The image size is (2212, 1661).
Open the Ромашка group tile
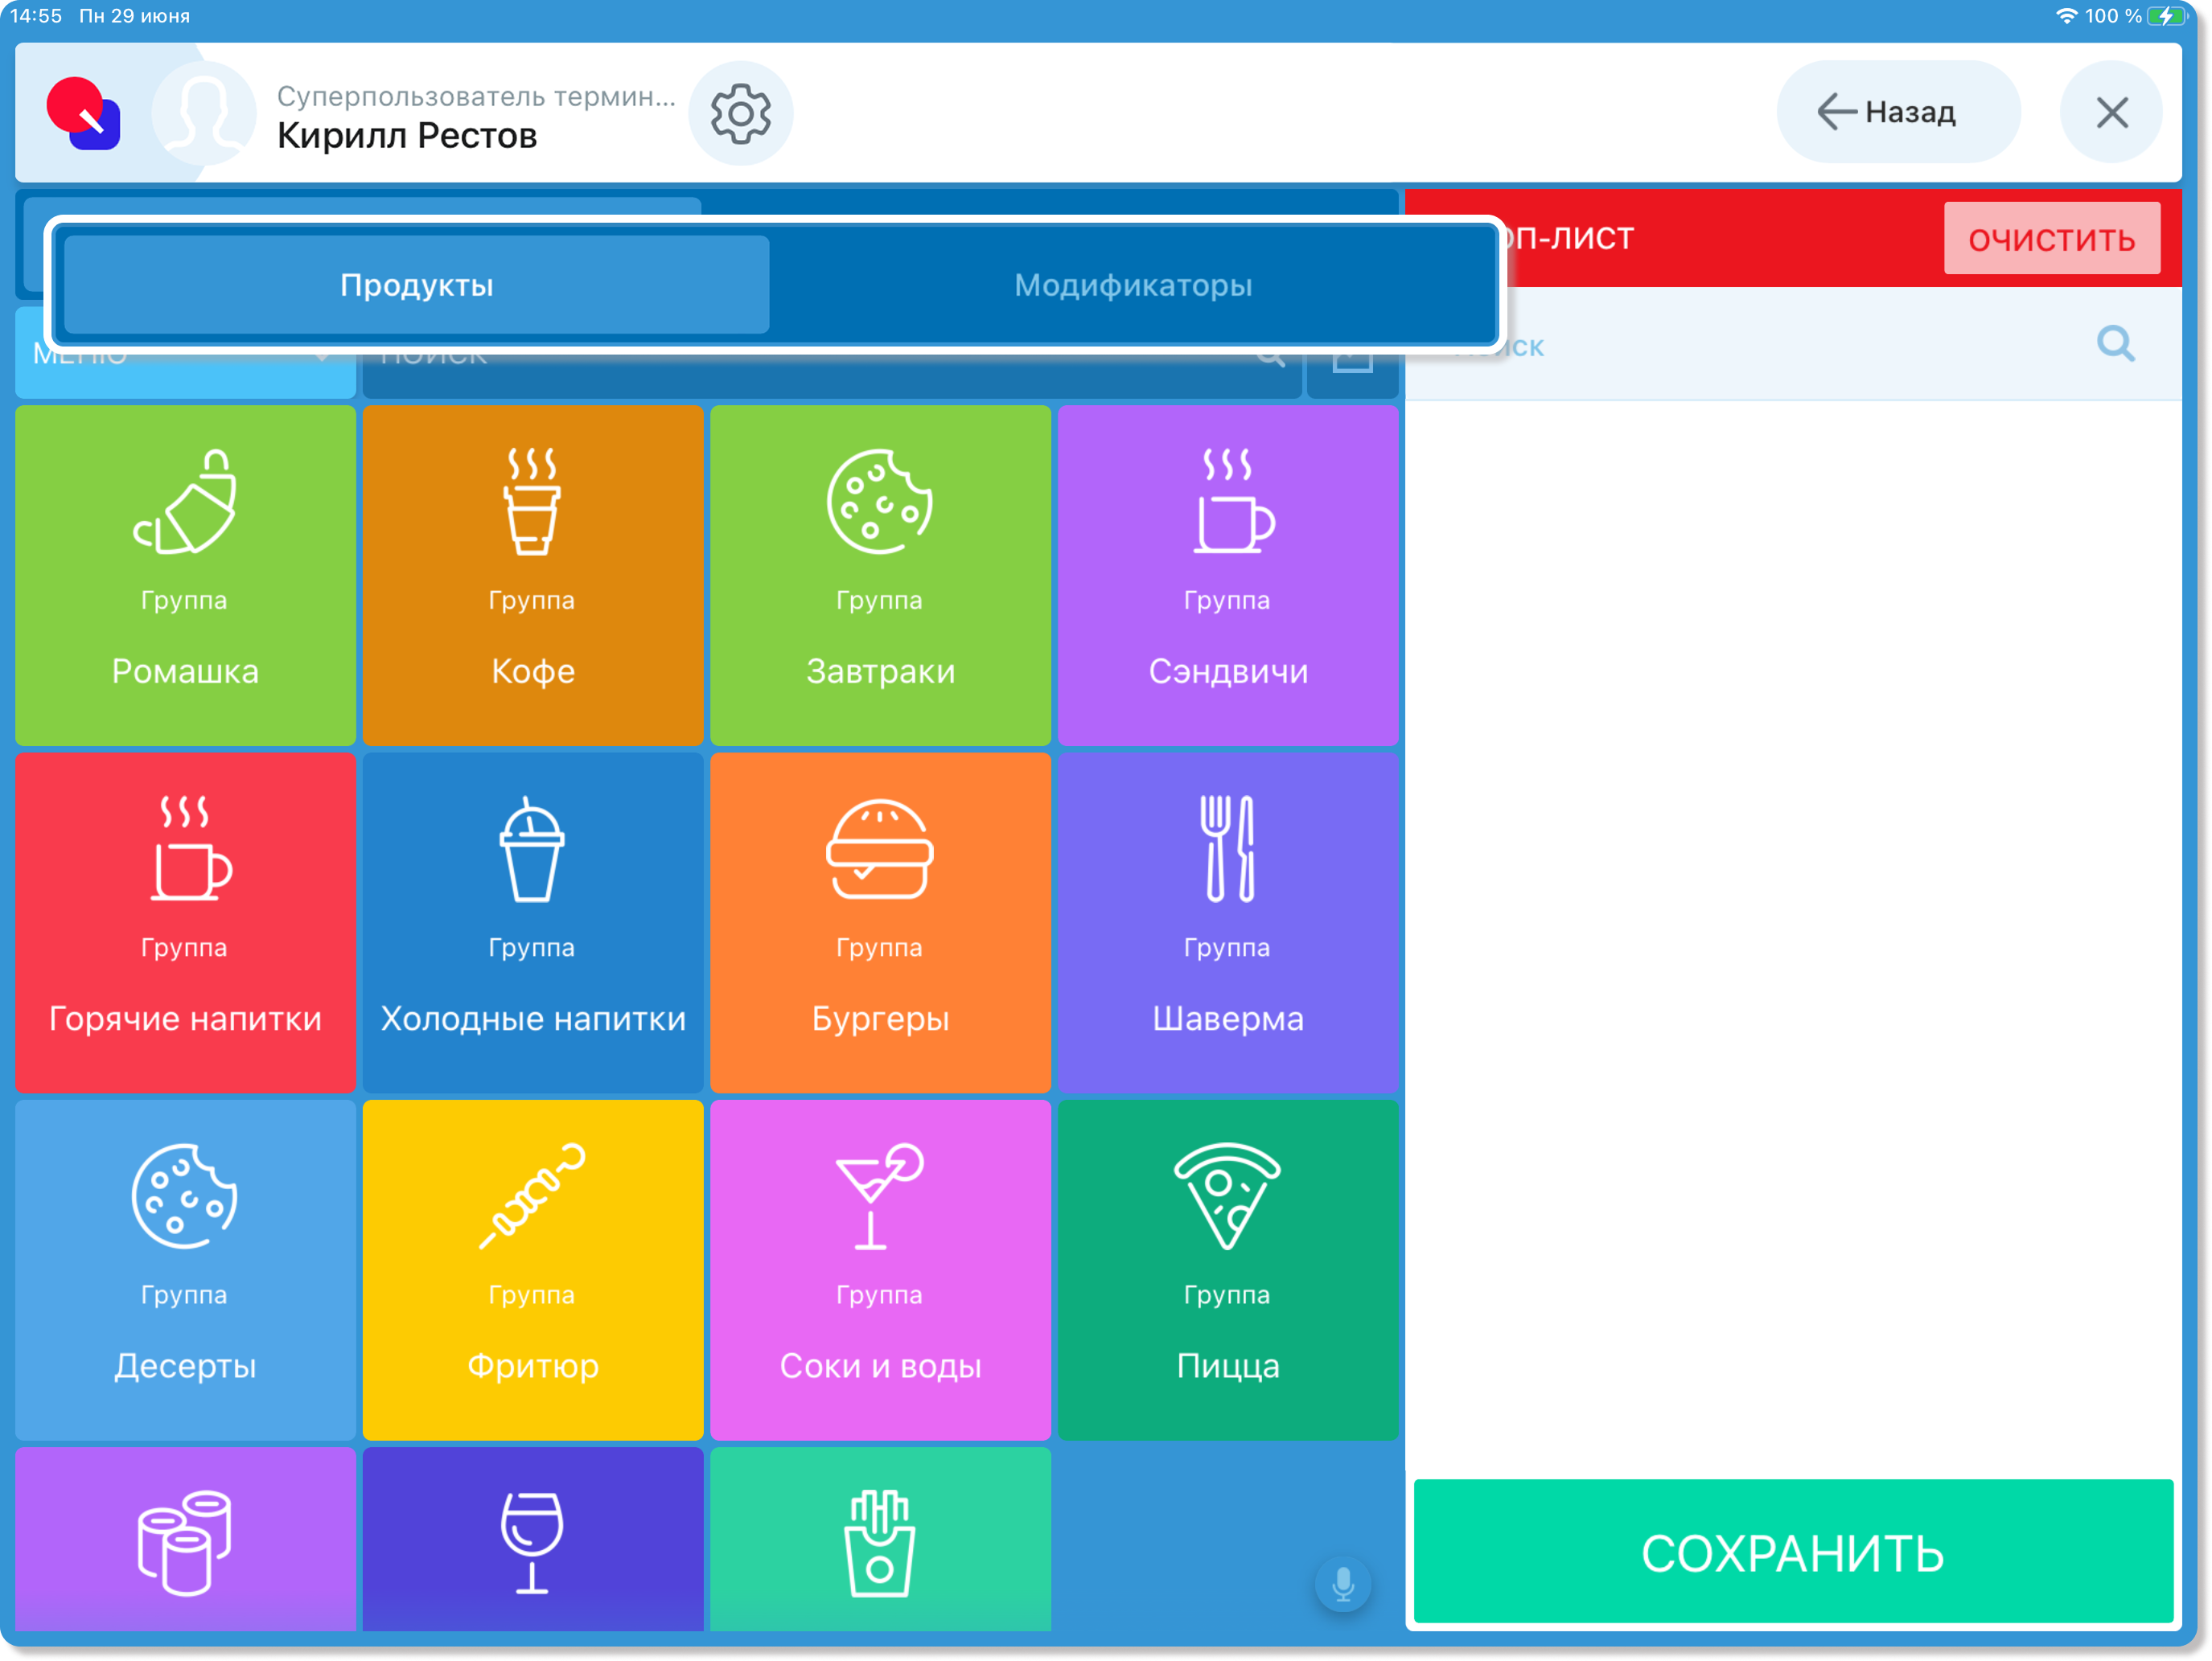click(x=185, y=575)
